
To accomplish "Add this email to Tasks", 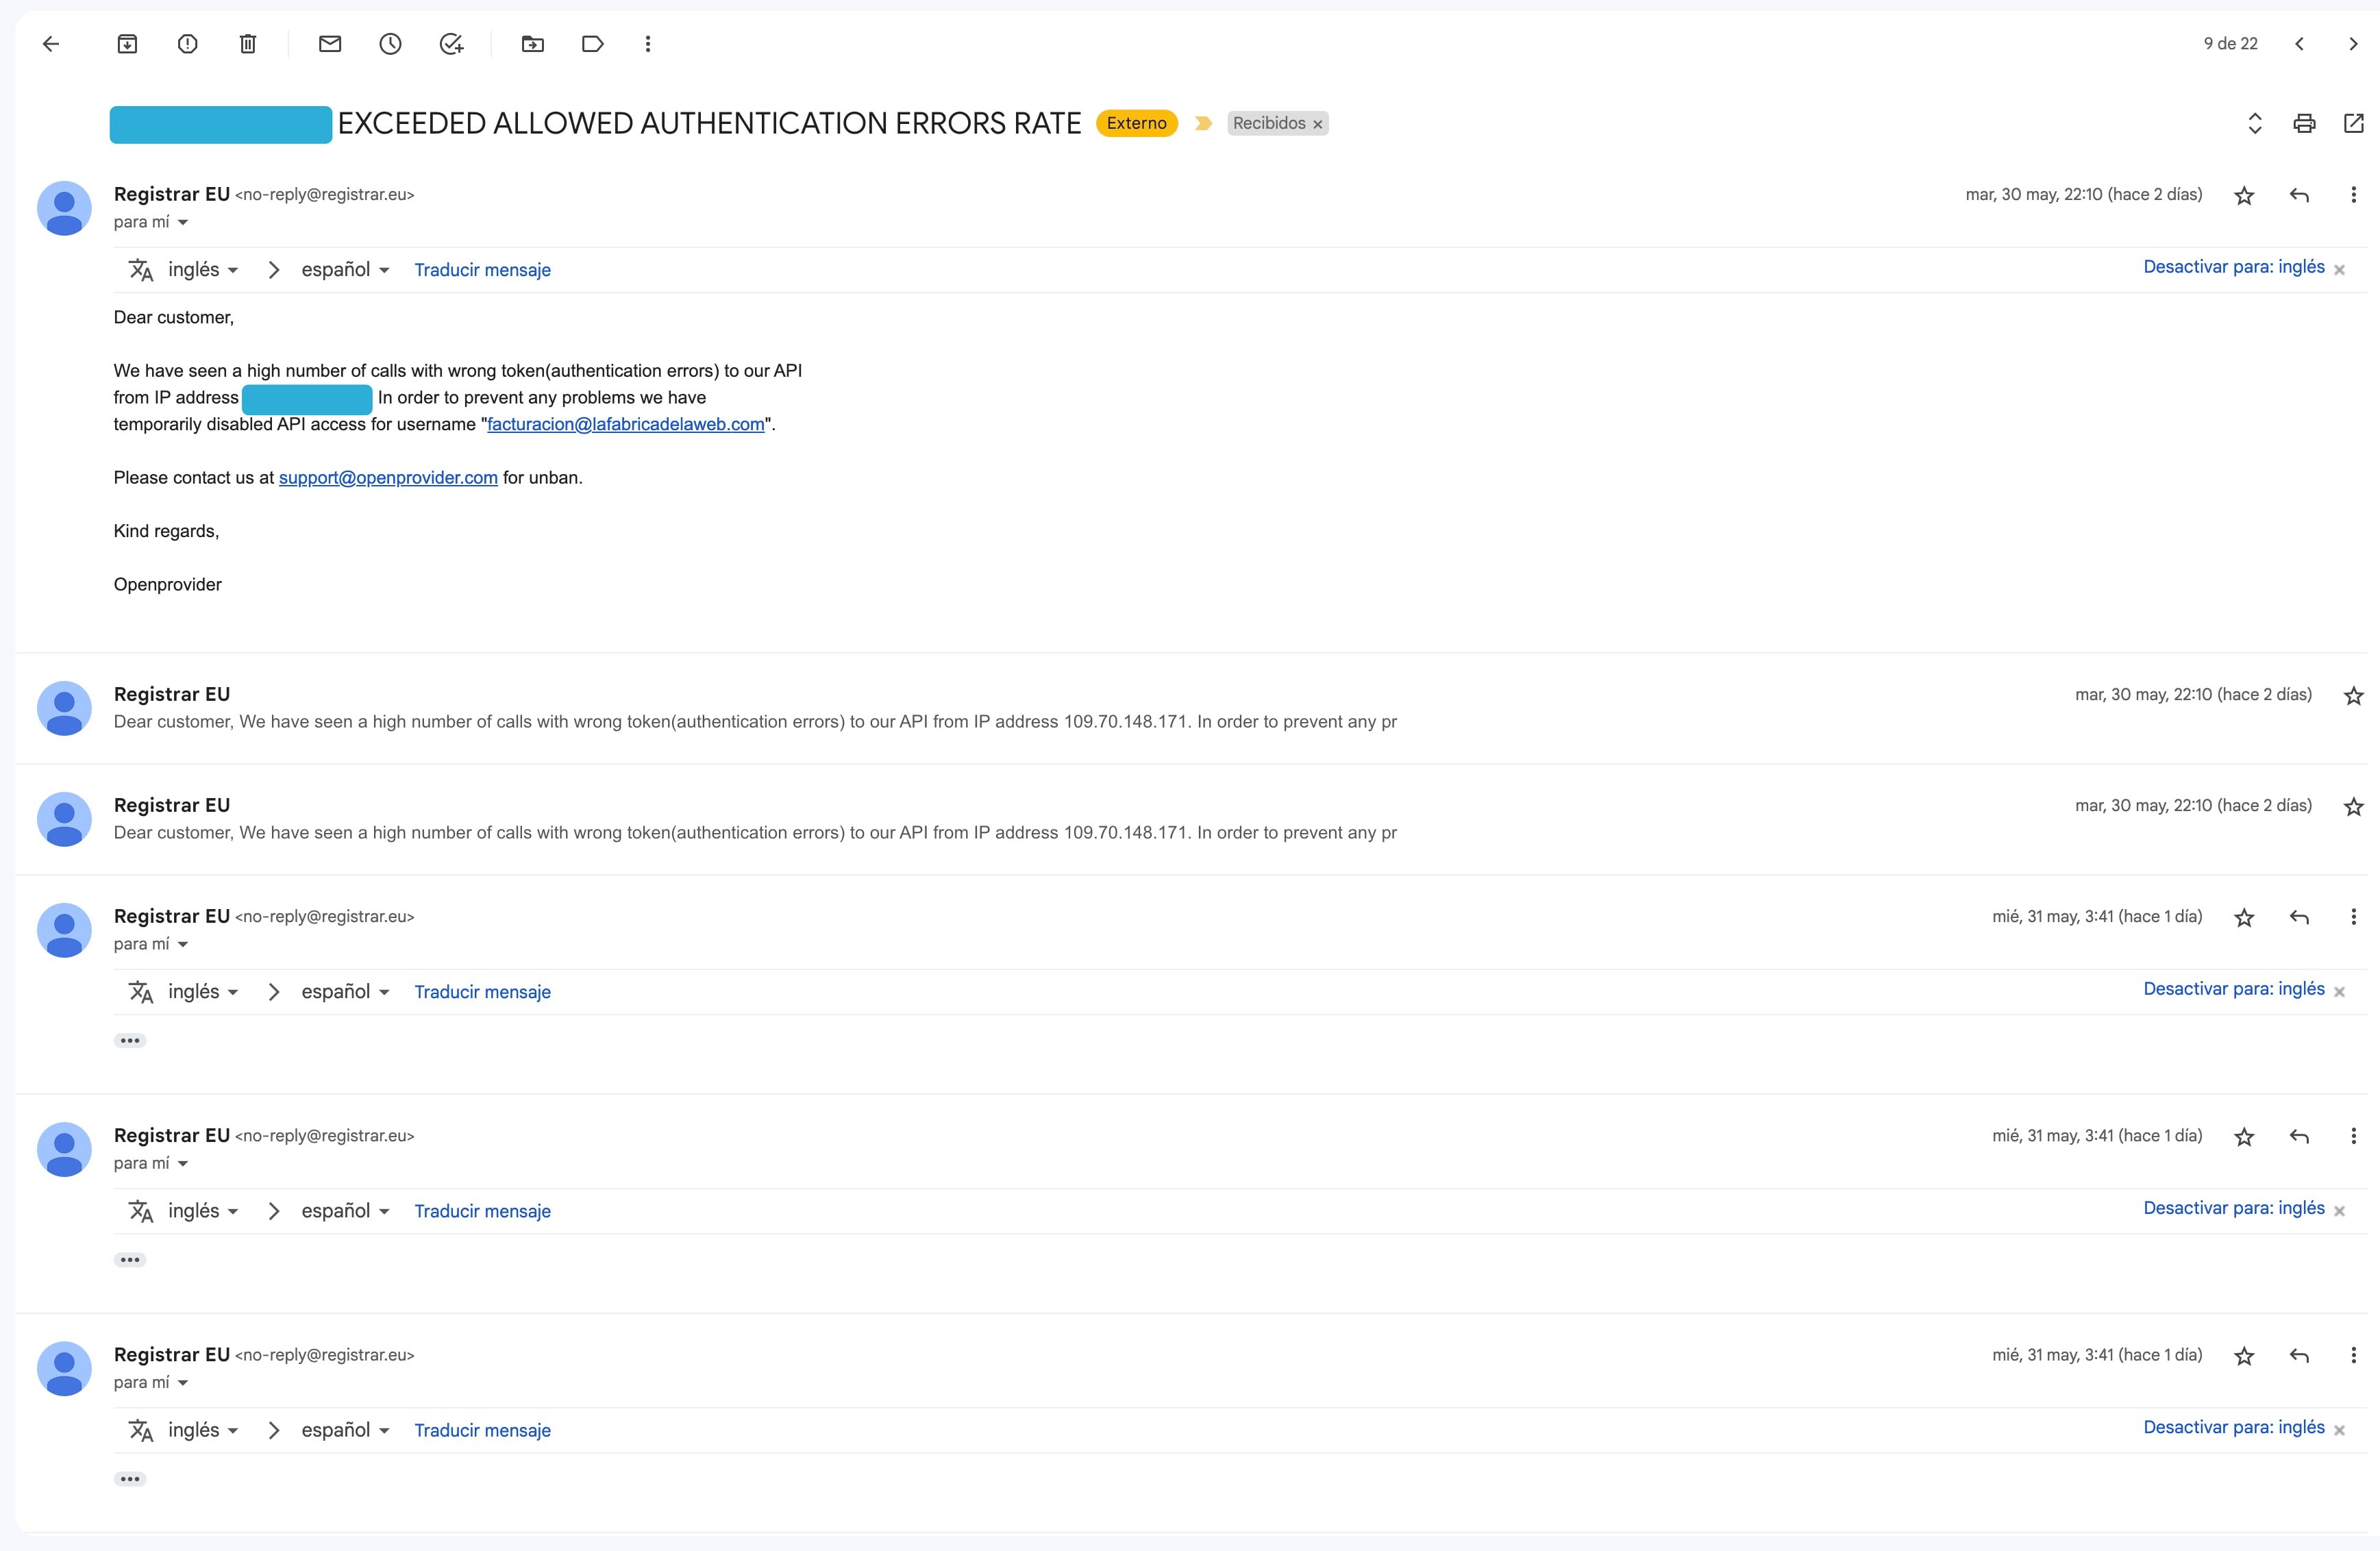I will [452, 43].
